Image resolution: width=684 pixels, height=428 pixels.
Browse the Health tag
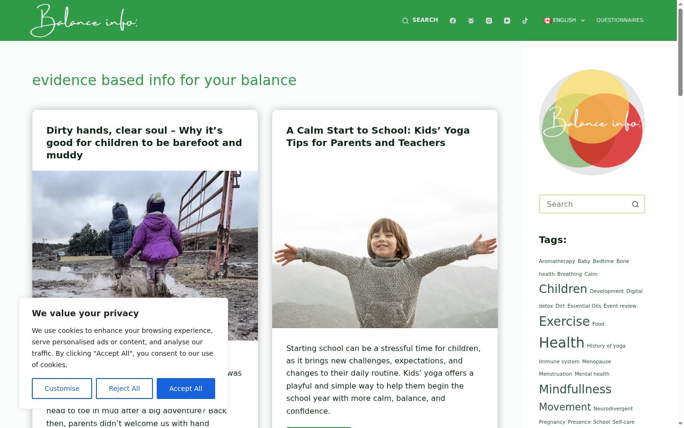(561, 342)
